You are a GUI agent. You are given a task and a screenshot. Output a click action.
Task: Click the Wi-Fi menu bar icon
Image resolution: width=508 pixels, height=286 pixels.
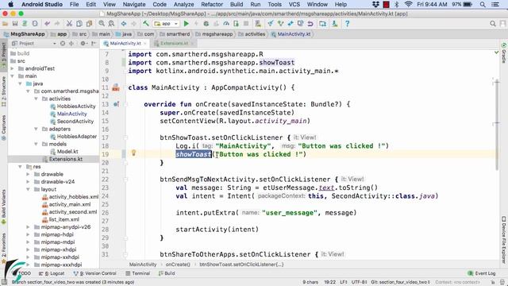pos(408,4)
